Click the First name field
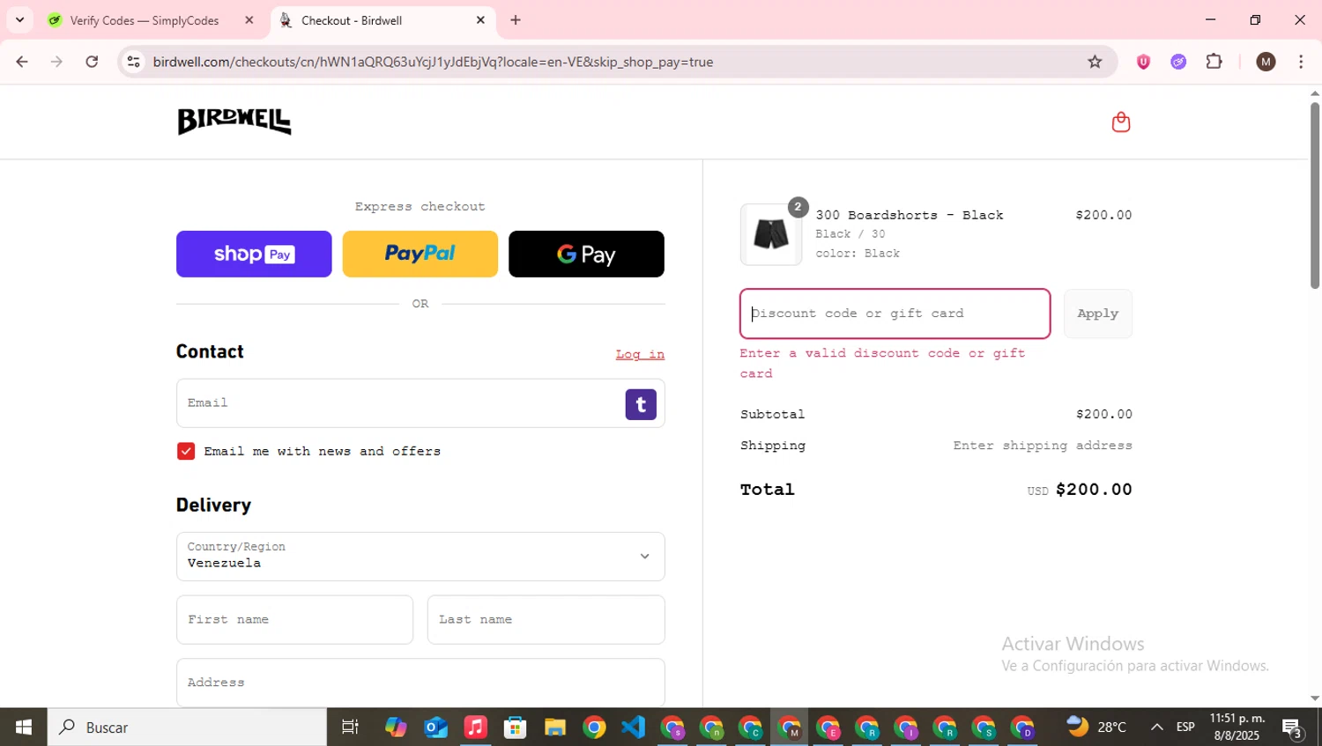This screenshot has height=746, width=1322. (x=294, y=619)
